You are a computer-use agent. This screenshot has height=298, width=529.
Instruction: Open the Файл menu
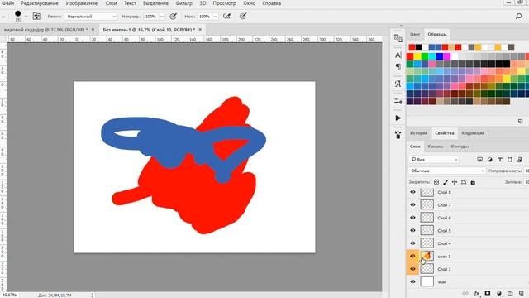(8, 3)
